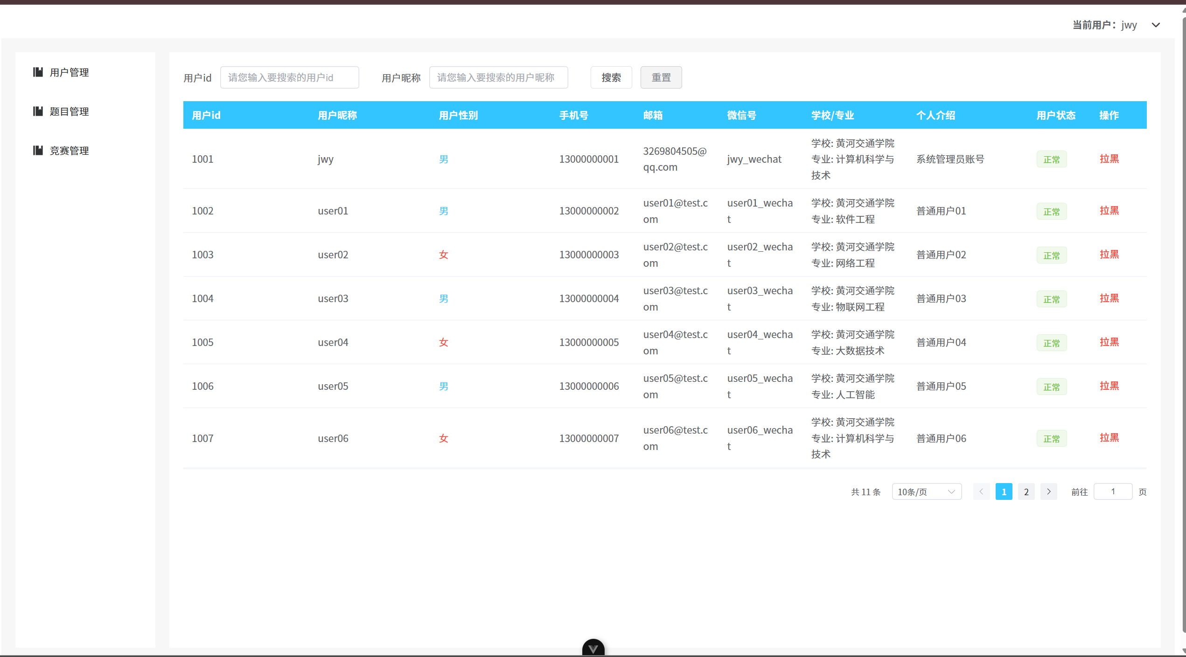Expand the current user jwy dropdown arrow
The image size is (1186, 657).
click(1156, 25)
